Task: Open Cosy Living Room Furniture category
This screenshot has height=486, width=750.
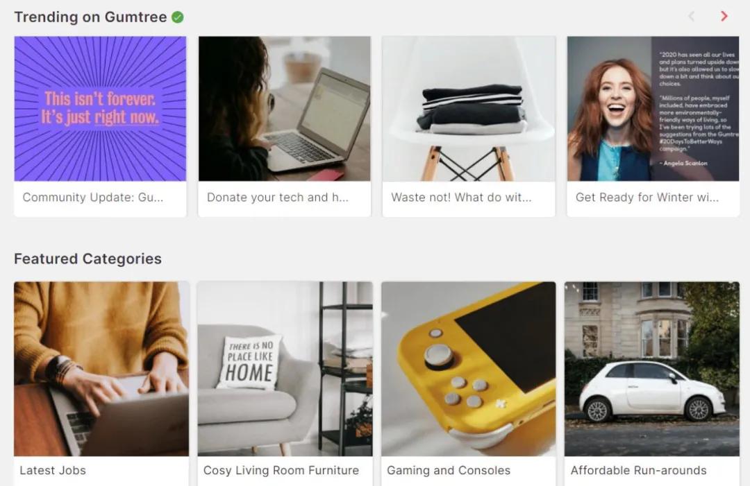Action: 281,470
